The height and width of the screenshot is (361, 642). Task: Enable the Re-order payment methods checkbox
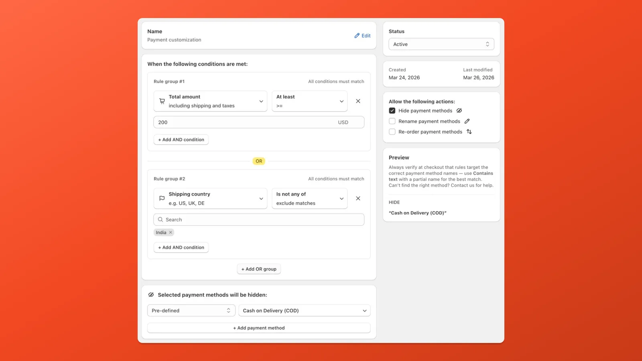click(392, 132)
